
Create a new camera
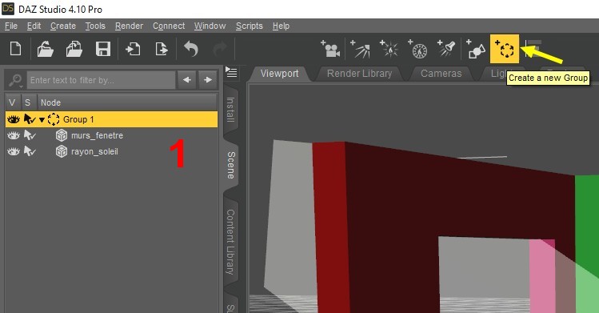pyautogui.click(x=330, y=49)
